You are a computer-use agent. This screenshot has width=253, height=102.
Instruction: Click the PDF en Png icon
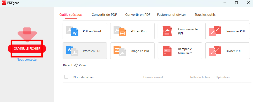120,31
